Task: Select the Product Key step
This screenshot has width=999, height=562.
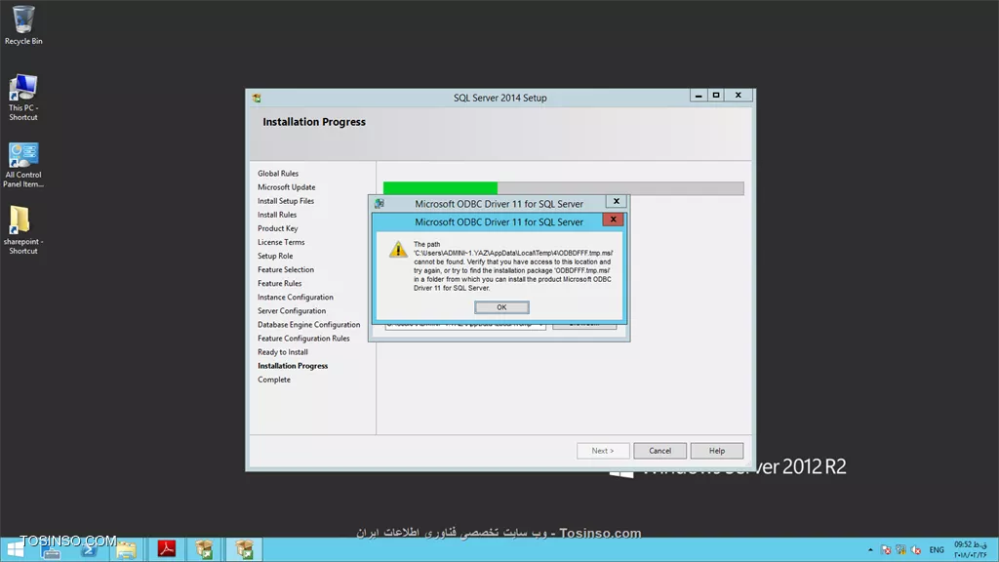Action: (277, 228)
